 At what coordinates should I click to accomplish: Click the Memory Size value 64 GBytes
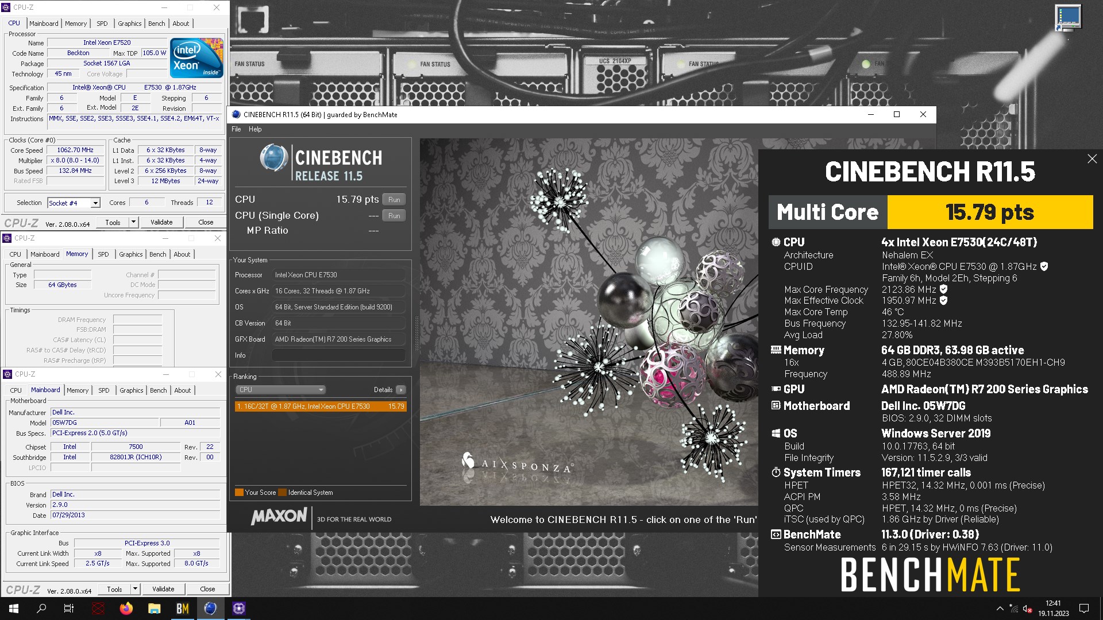(x=63, y=285)
